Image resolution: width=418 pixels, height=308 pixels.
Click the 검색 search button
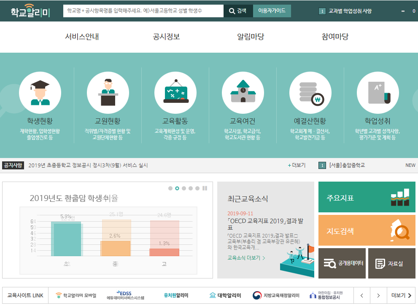coord(238,11)
